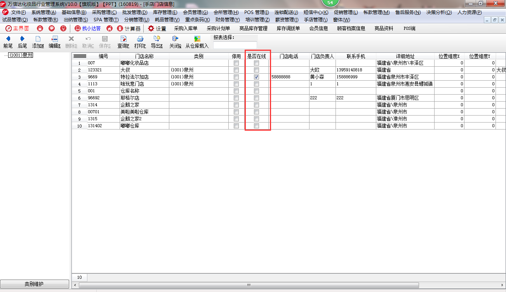Click the grid selector icon above row numbers

click(80, 56)
